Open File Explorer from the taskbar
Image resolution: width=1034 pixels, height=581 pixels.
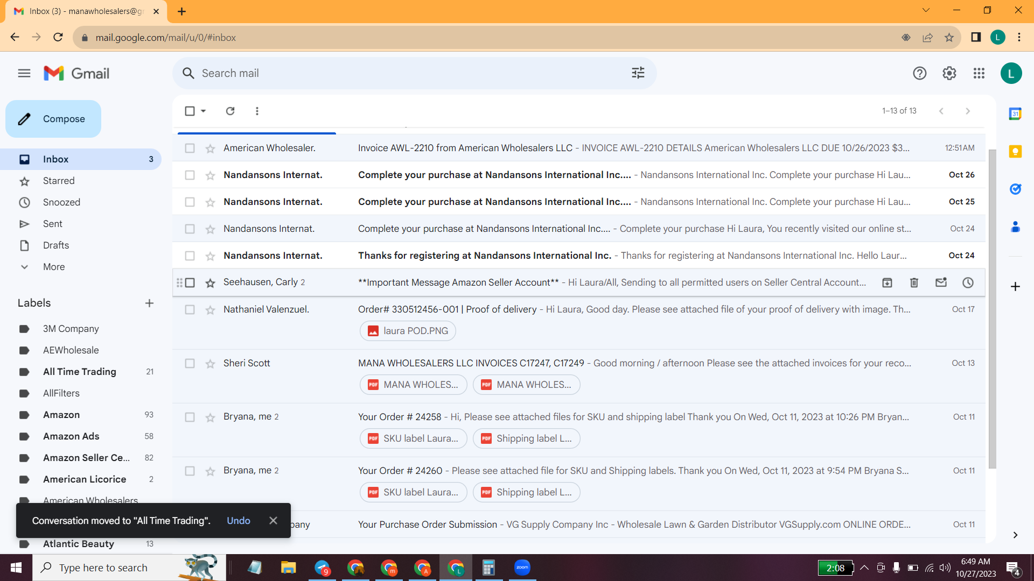click(288, 568)
